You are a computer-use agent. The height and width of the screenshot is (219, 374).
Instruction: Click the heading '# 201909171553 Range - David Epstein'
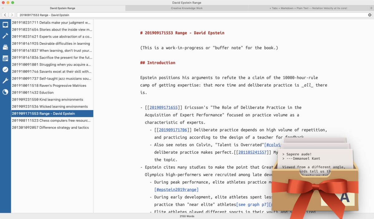pyautogui.click(x=182, y=33)
